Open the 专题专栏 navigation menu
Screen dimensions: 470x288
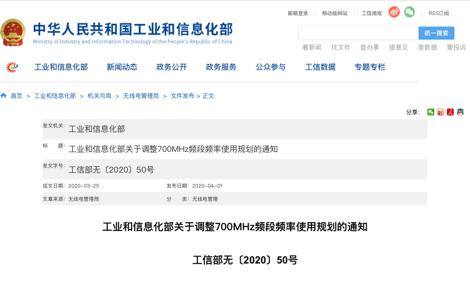point(370,67)
